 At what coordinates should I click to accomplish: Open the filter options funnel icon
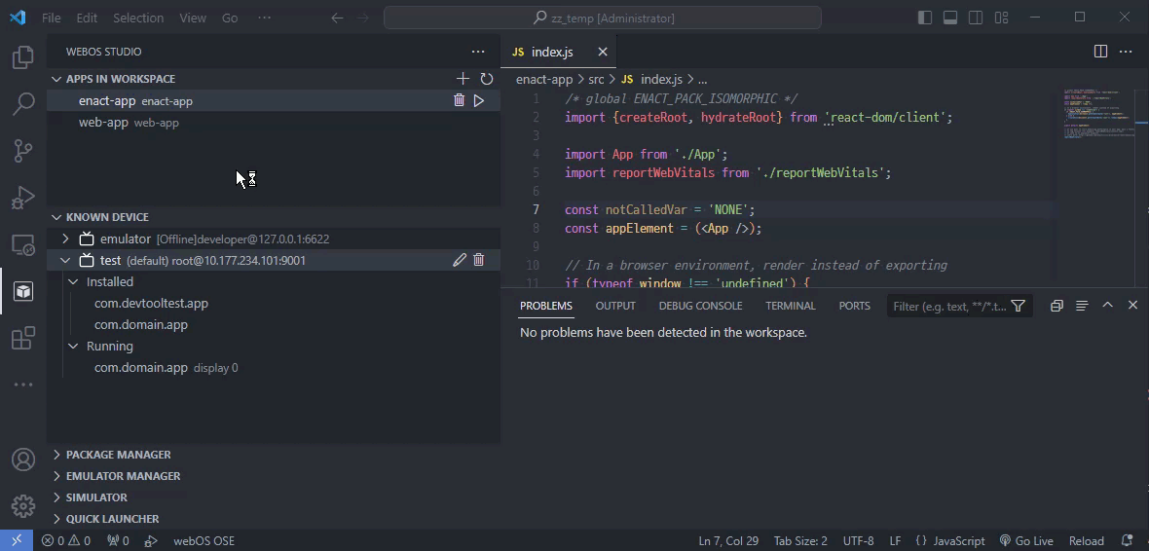click(1018, 307)
